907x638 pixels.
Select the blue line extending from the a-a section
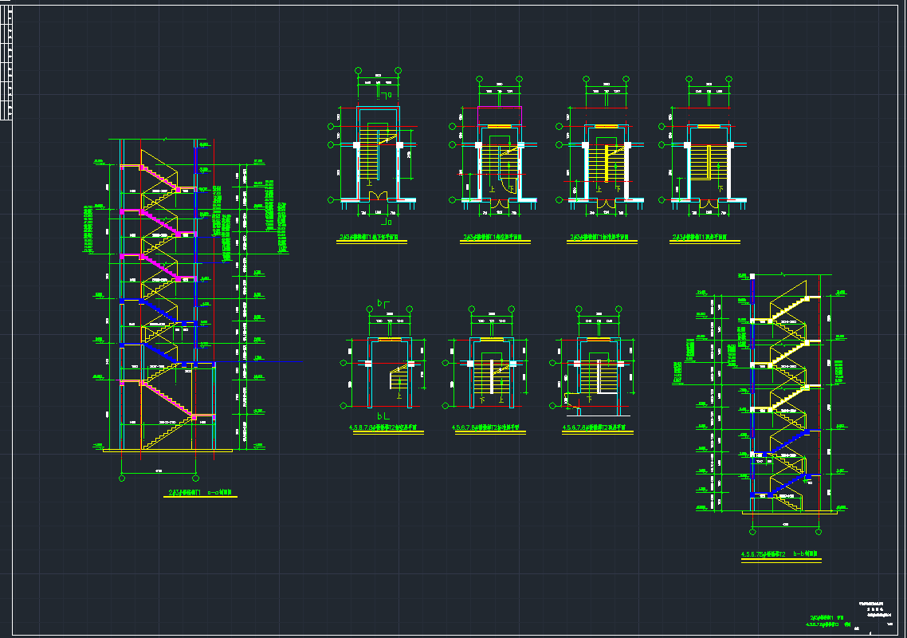click(x=258, y=362)
